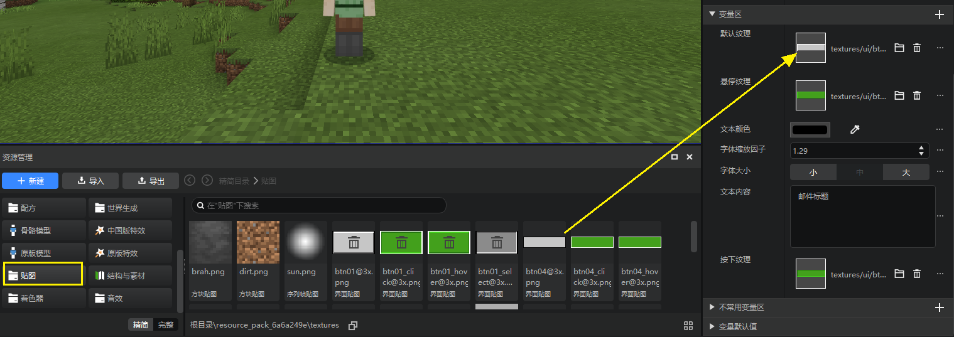This screenshot has width=954, height=337.
Task: Expand the 不常用变量区 section
Action: click(712, 308)
